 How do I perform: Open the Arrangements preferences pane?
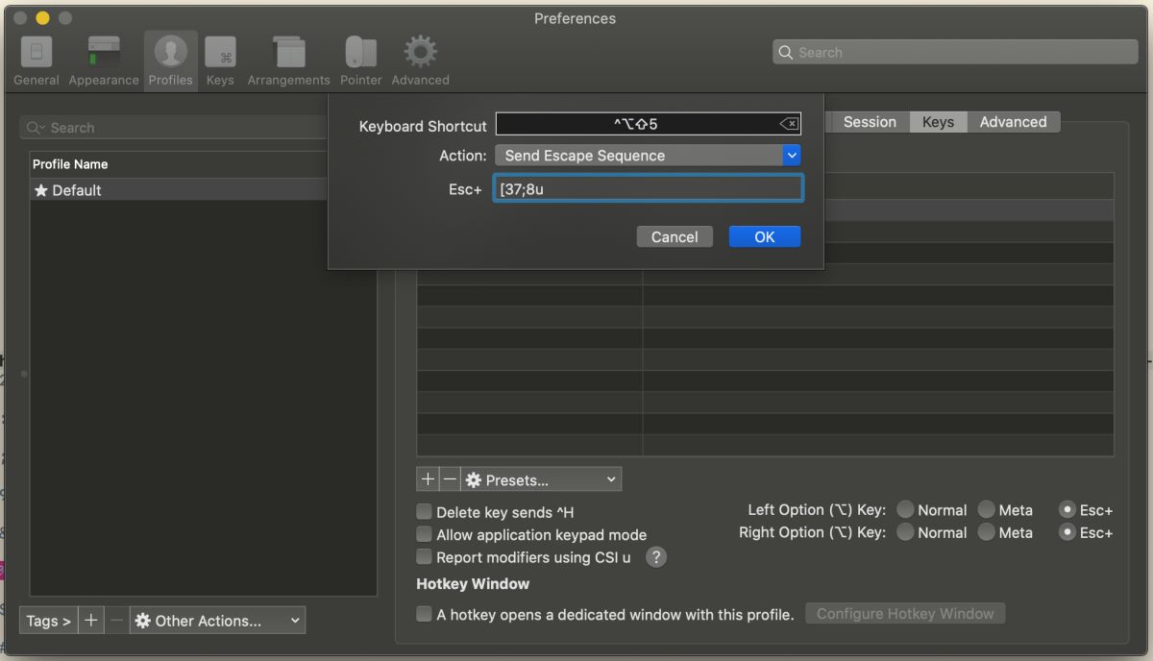click(288, 61)
